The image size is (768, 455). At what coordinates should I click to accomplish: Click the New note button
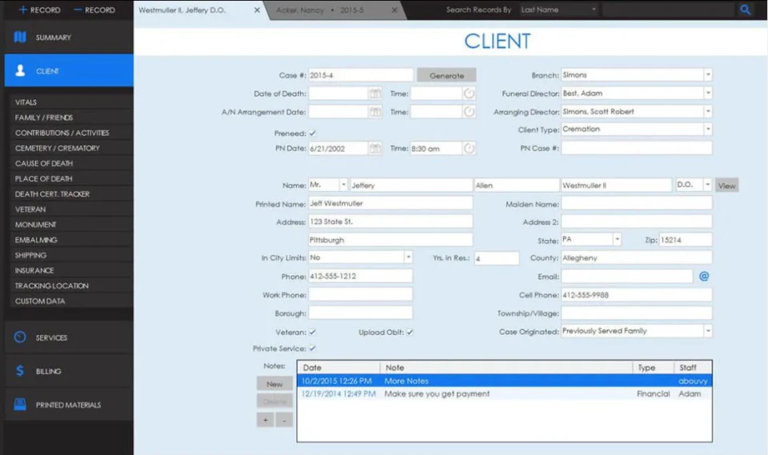coord(274,384)
